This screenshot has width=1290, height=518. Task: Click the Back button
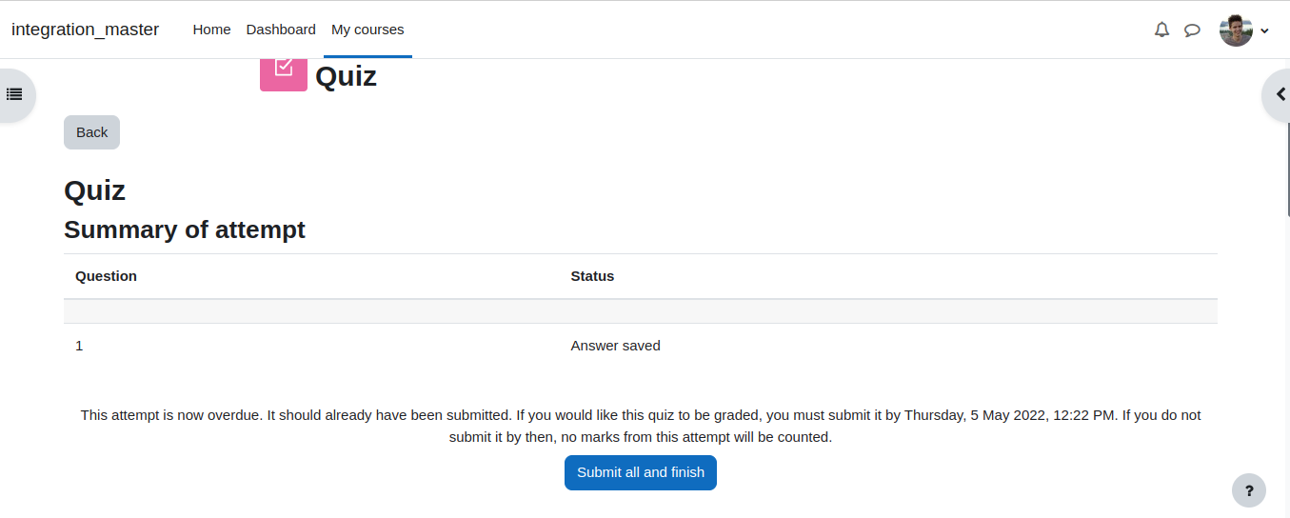pos(91,132)
